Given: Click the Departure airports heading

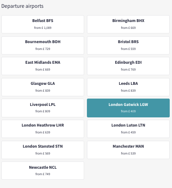Looking at the screenshot, I should pyautogui.click(x=22, y=6).
